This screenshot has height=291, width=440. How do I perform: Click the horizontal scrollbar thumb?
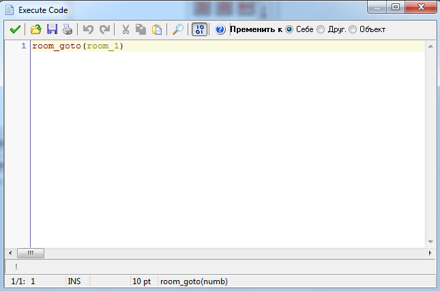pyautogui.click(x=31, y=253)
